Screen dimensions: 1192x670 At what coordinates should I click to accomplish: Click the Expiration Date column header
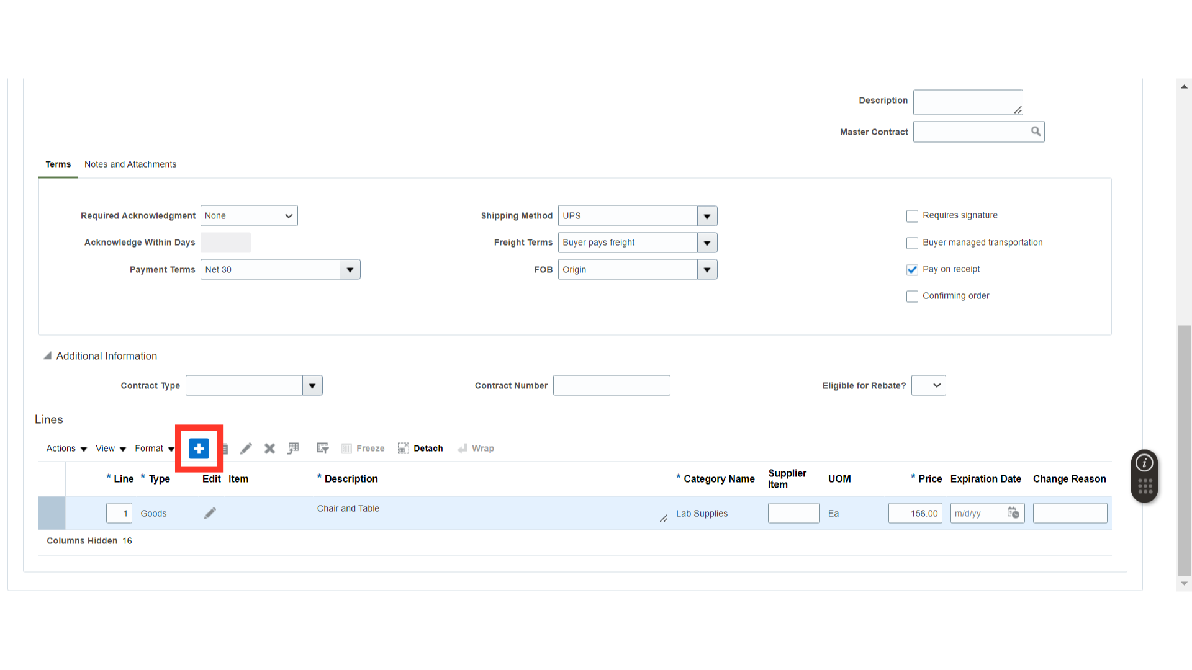point(985,479)
